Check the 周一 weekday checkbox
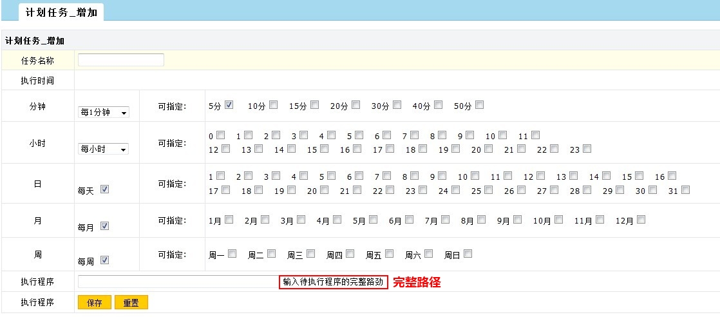 (x=232, y=254)
